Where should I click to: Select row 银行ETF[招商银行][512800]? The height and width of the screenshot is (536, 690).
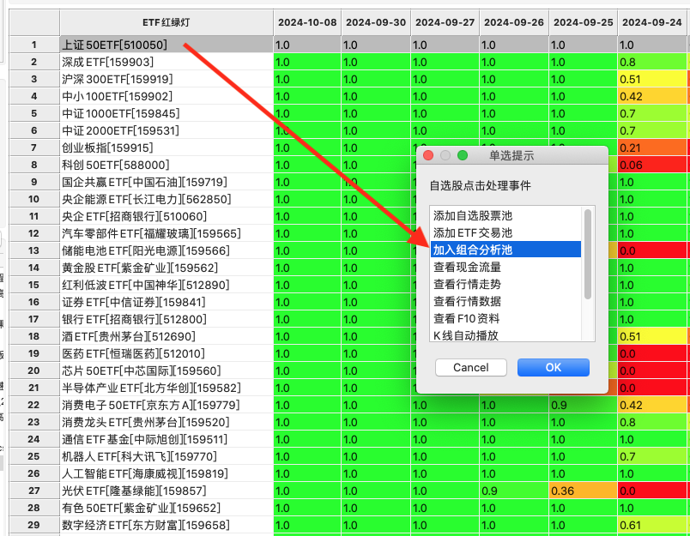(x=166, y=319)
